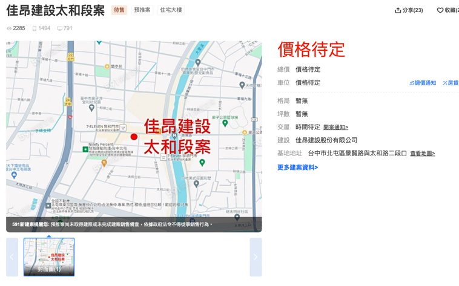Open the 開案通知 link

tap(335, 127)
